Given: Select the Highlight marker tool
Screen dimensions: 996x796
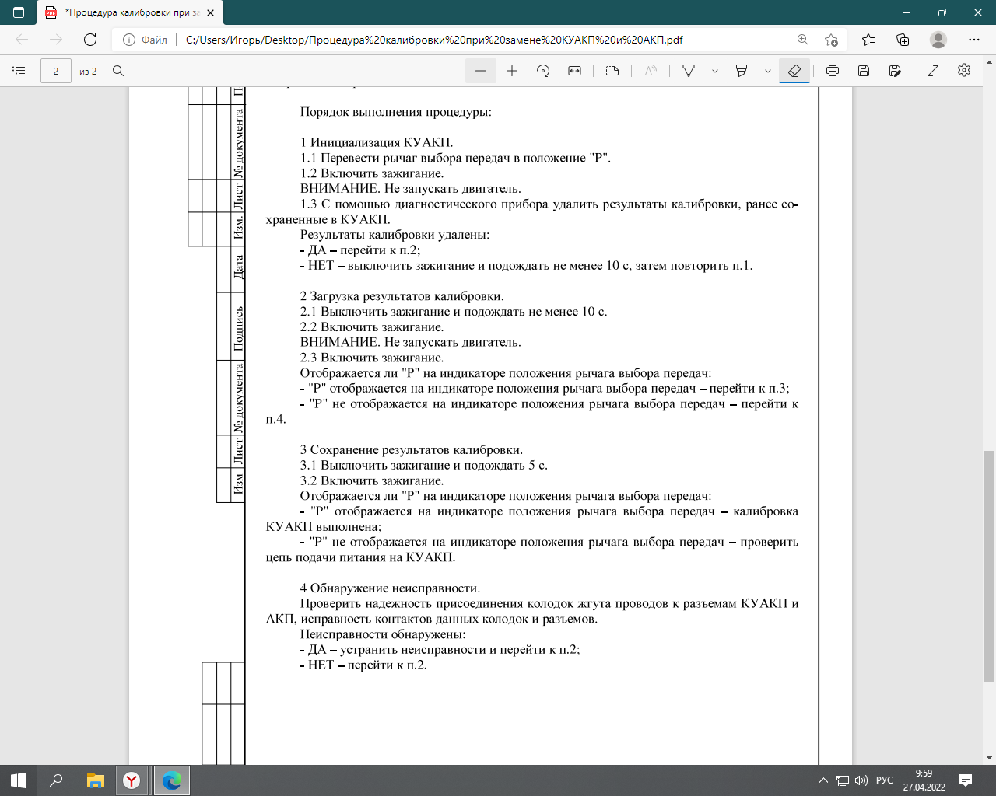Looking at the screenshot, I should pyautogui.click(x=742, y=71).
